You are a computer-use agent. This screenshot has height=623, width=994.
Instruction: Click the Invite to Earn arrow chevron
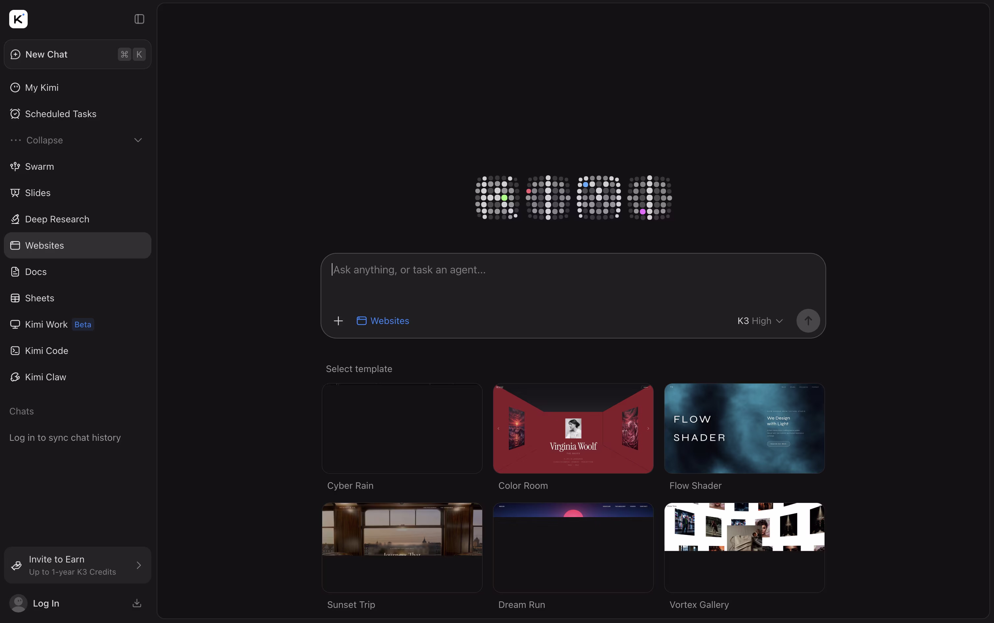point(139,565)
